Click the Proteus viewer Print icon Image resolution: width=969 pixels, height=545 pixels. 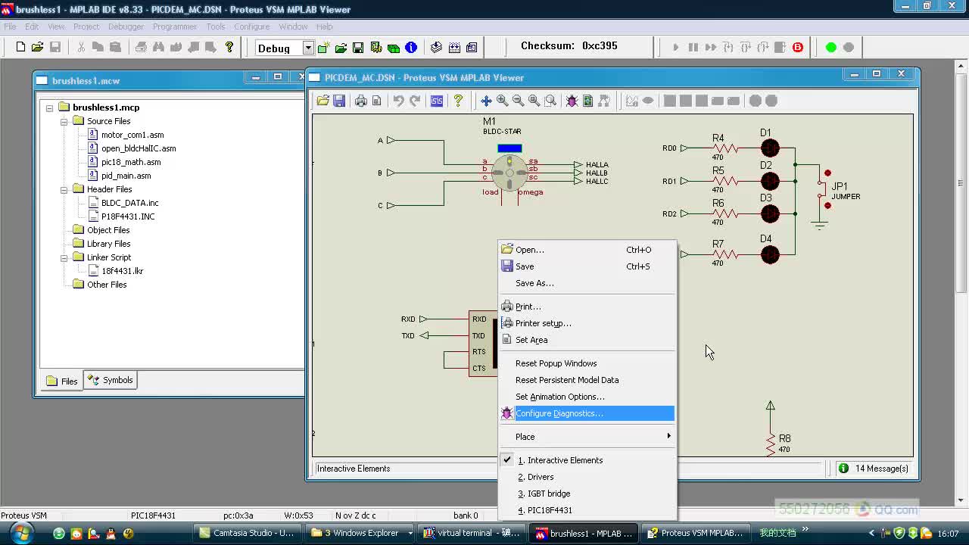[x=361, y=101]
